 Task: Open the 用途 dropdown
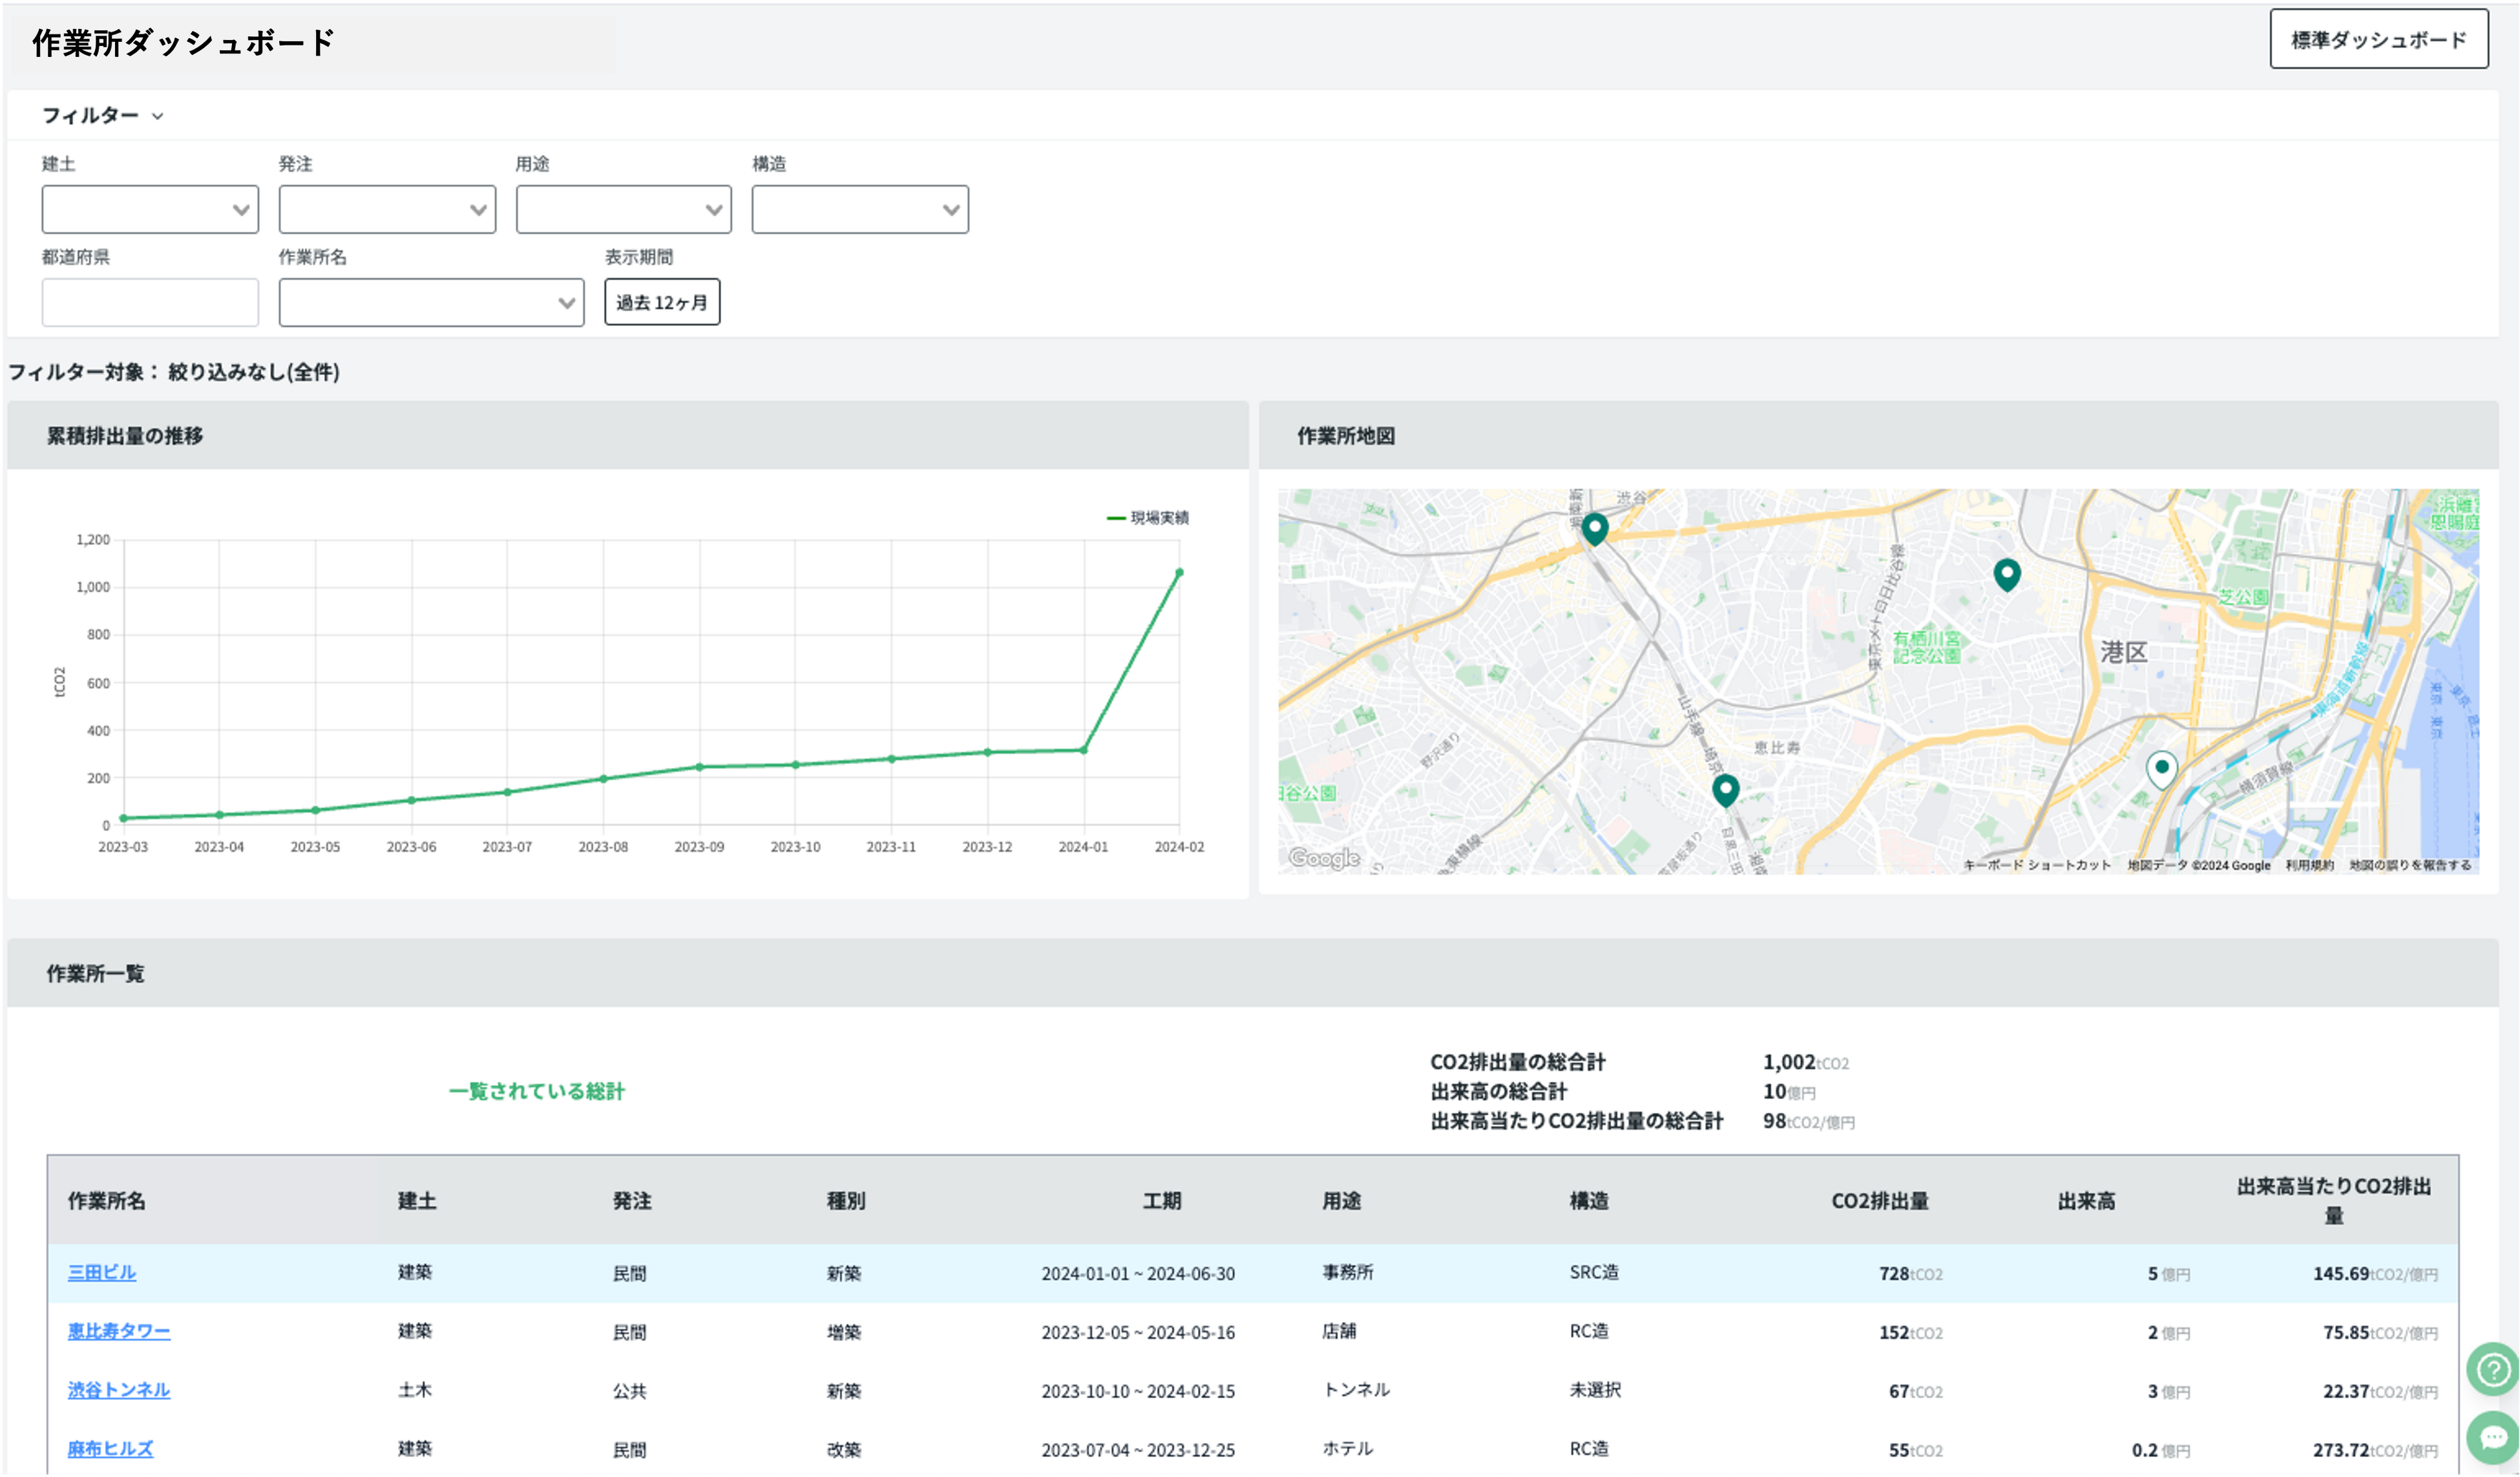(623, 209)
